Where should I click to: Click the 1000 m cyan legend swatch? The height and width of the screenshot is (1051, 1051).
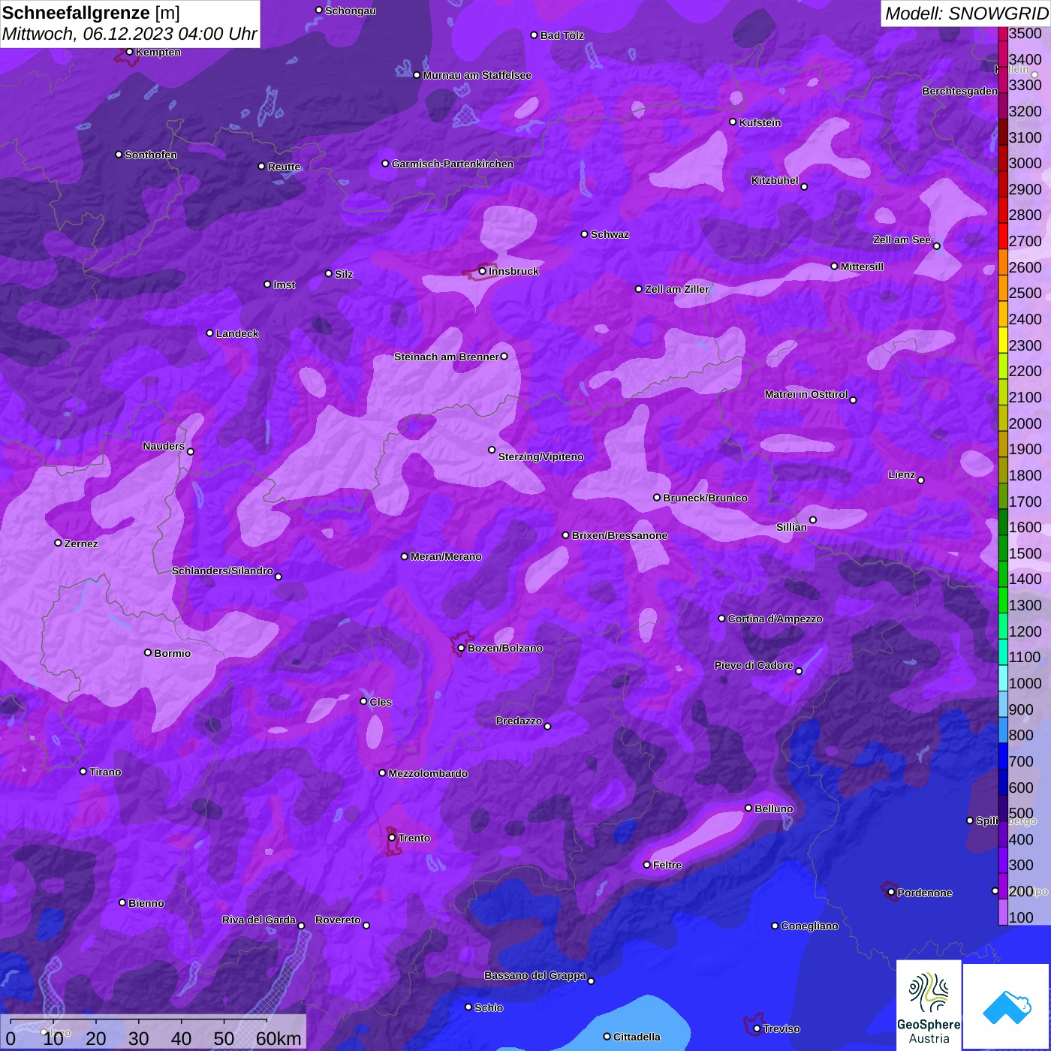coord(1003,678)
